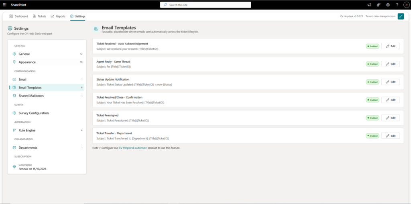Click the Reports chart icon
The height and width of the screenshot is (204, 411).
53,16
